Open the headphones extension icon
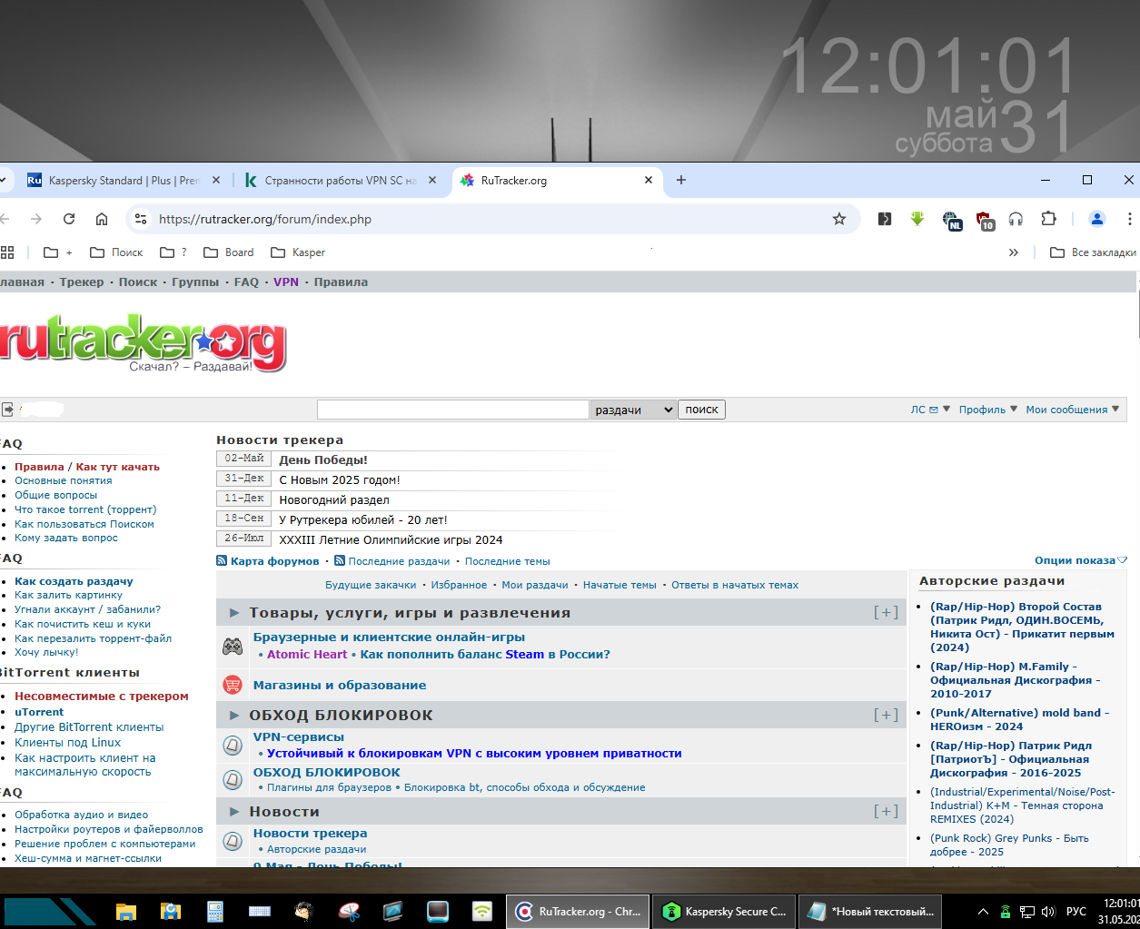Screen dimensions: 1140x929 pos(1016,219)
